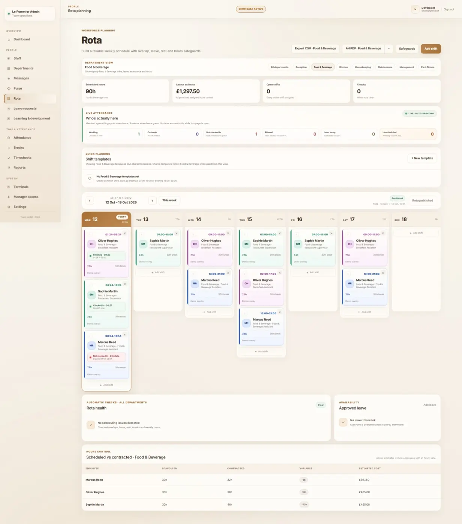
Task: Open the A4 PDF export dropdown arrow
Action: (x=389, y=49)
